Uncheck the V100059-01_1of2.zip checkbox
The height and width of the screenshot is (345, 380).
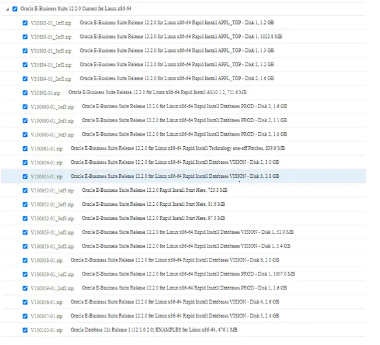25,274
